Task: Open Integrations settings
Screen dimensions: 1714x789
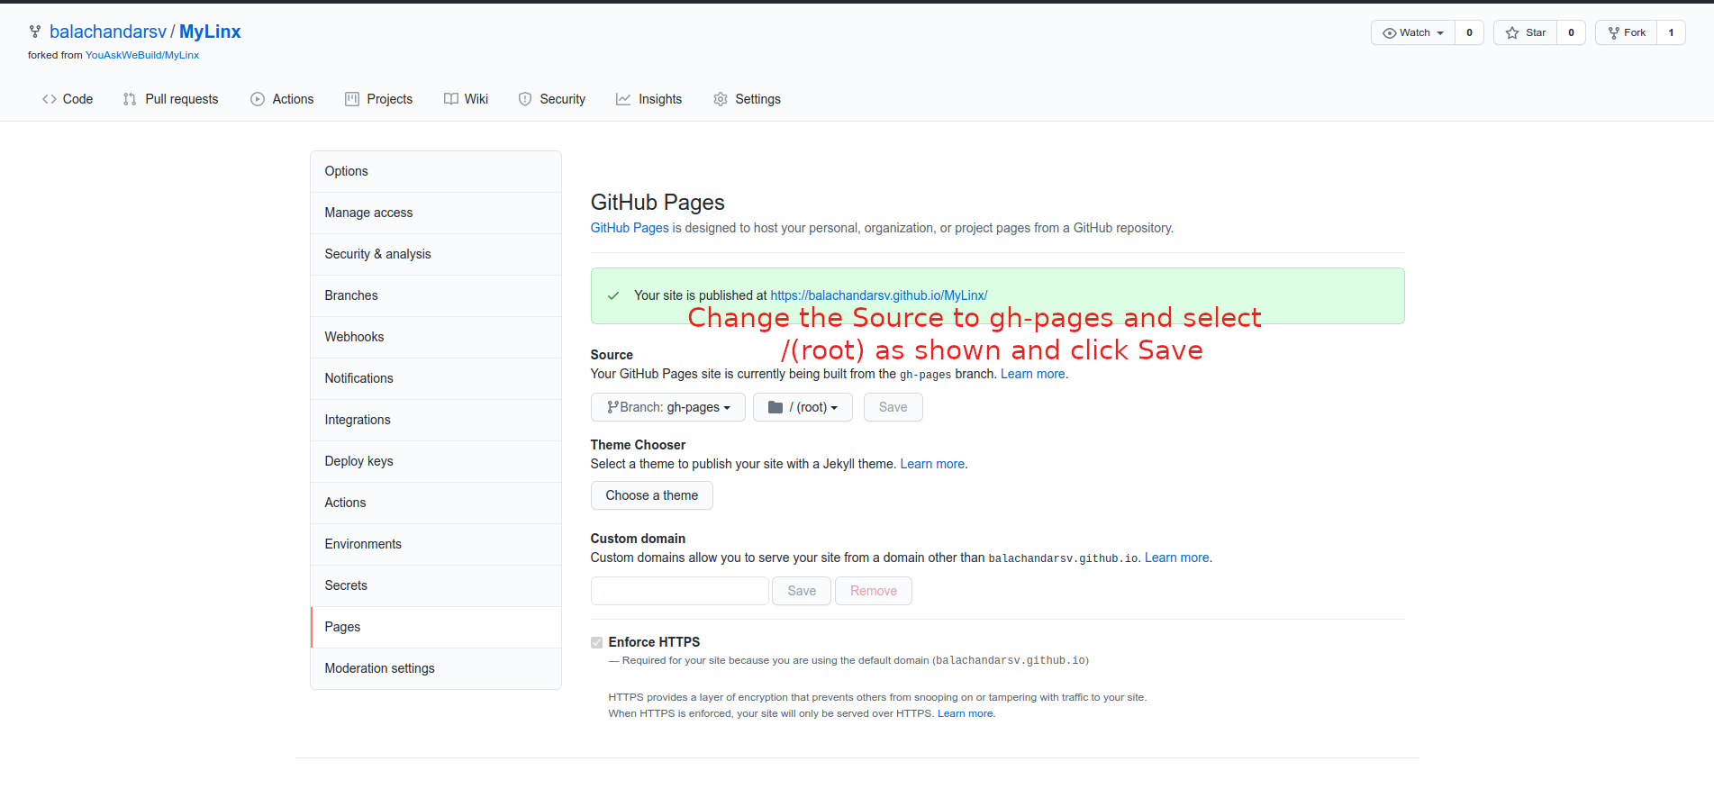Action: pos(436,420)
